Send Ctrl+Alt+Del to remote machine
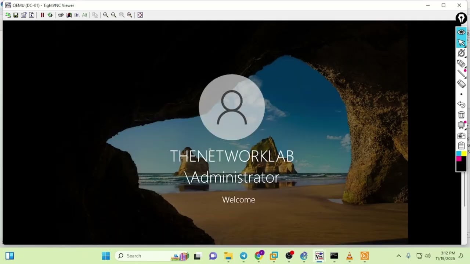This screenshot has width=470, height=264. coord(61,15)
